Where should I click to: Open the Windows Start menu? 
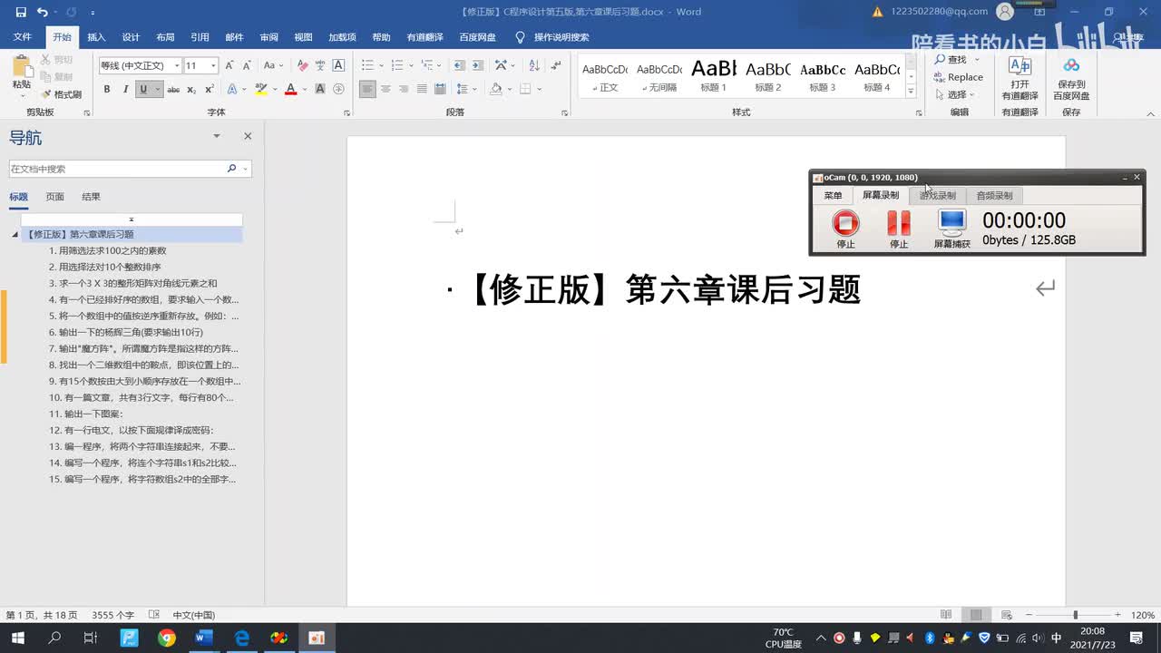pyautogui.click(x=17, y=638)
